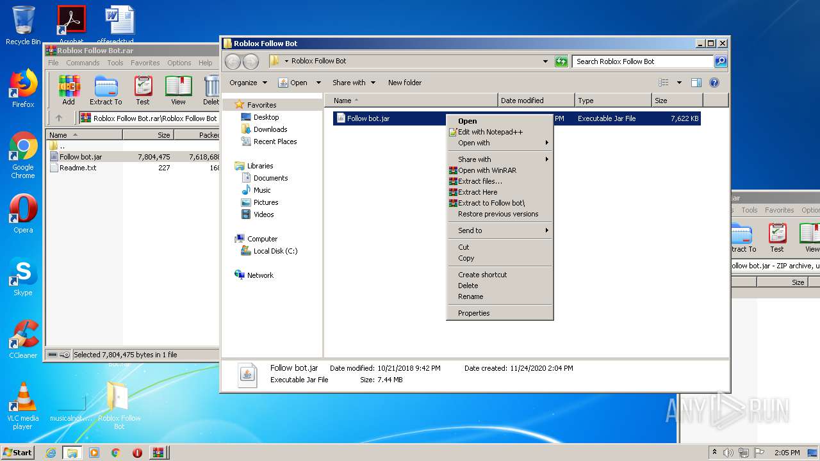Expand the Share with context submenu
This screenshot has width=820, height=461.
[x=500, y=159]
